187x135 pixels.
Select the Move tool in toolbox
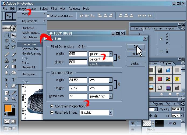tap(13, 36)
